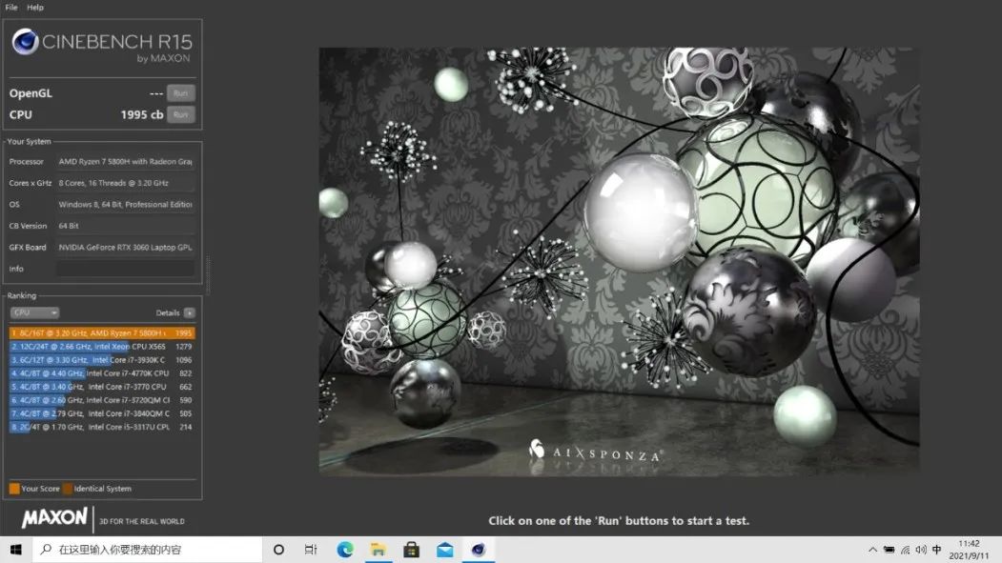Click the Cinebench R15 logo icon
Image resolution: width=1002 pixels, height=563 pixels.
pyautogui.click(x=26, y=42)
